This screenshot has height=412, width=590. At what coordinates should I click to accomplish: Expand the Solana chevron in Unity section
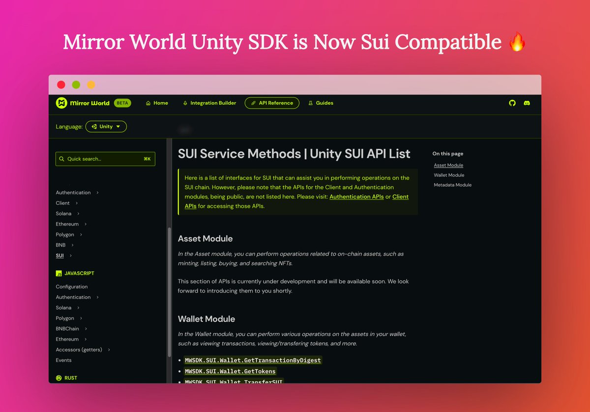click(78, 214)
